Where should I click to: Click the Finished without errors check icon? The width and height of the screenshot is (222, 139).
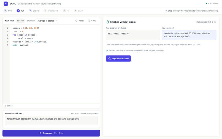[x=107, y=22]
